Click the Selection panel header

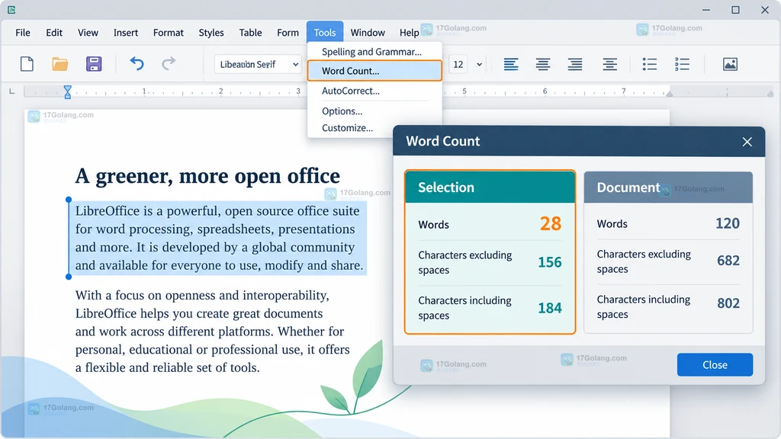point(490,187)
